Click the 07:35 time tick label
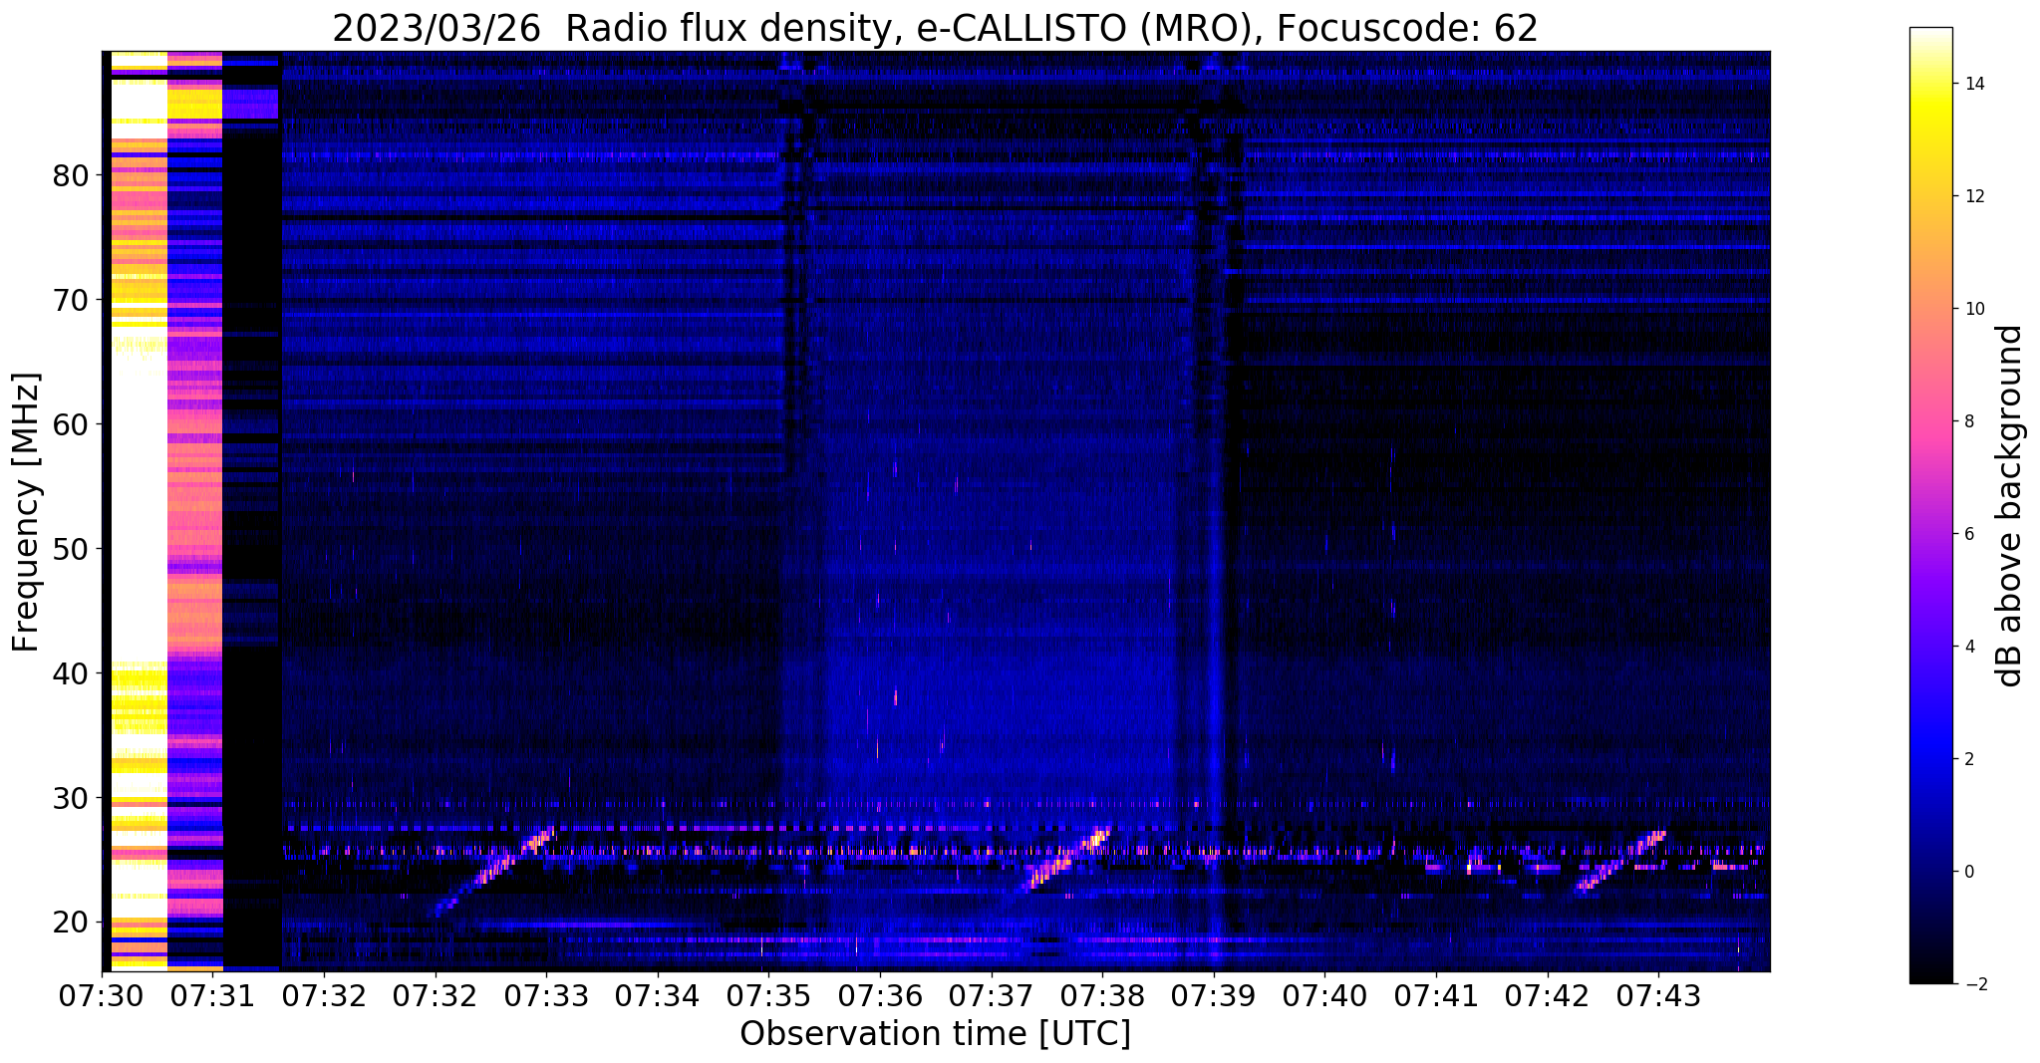 tap(769, 996)
